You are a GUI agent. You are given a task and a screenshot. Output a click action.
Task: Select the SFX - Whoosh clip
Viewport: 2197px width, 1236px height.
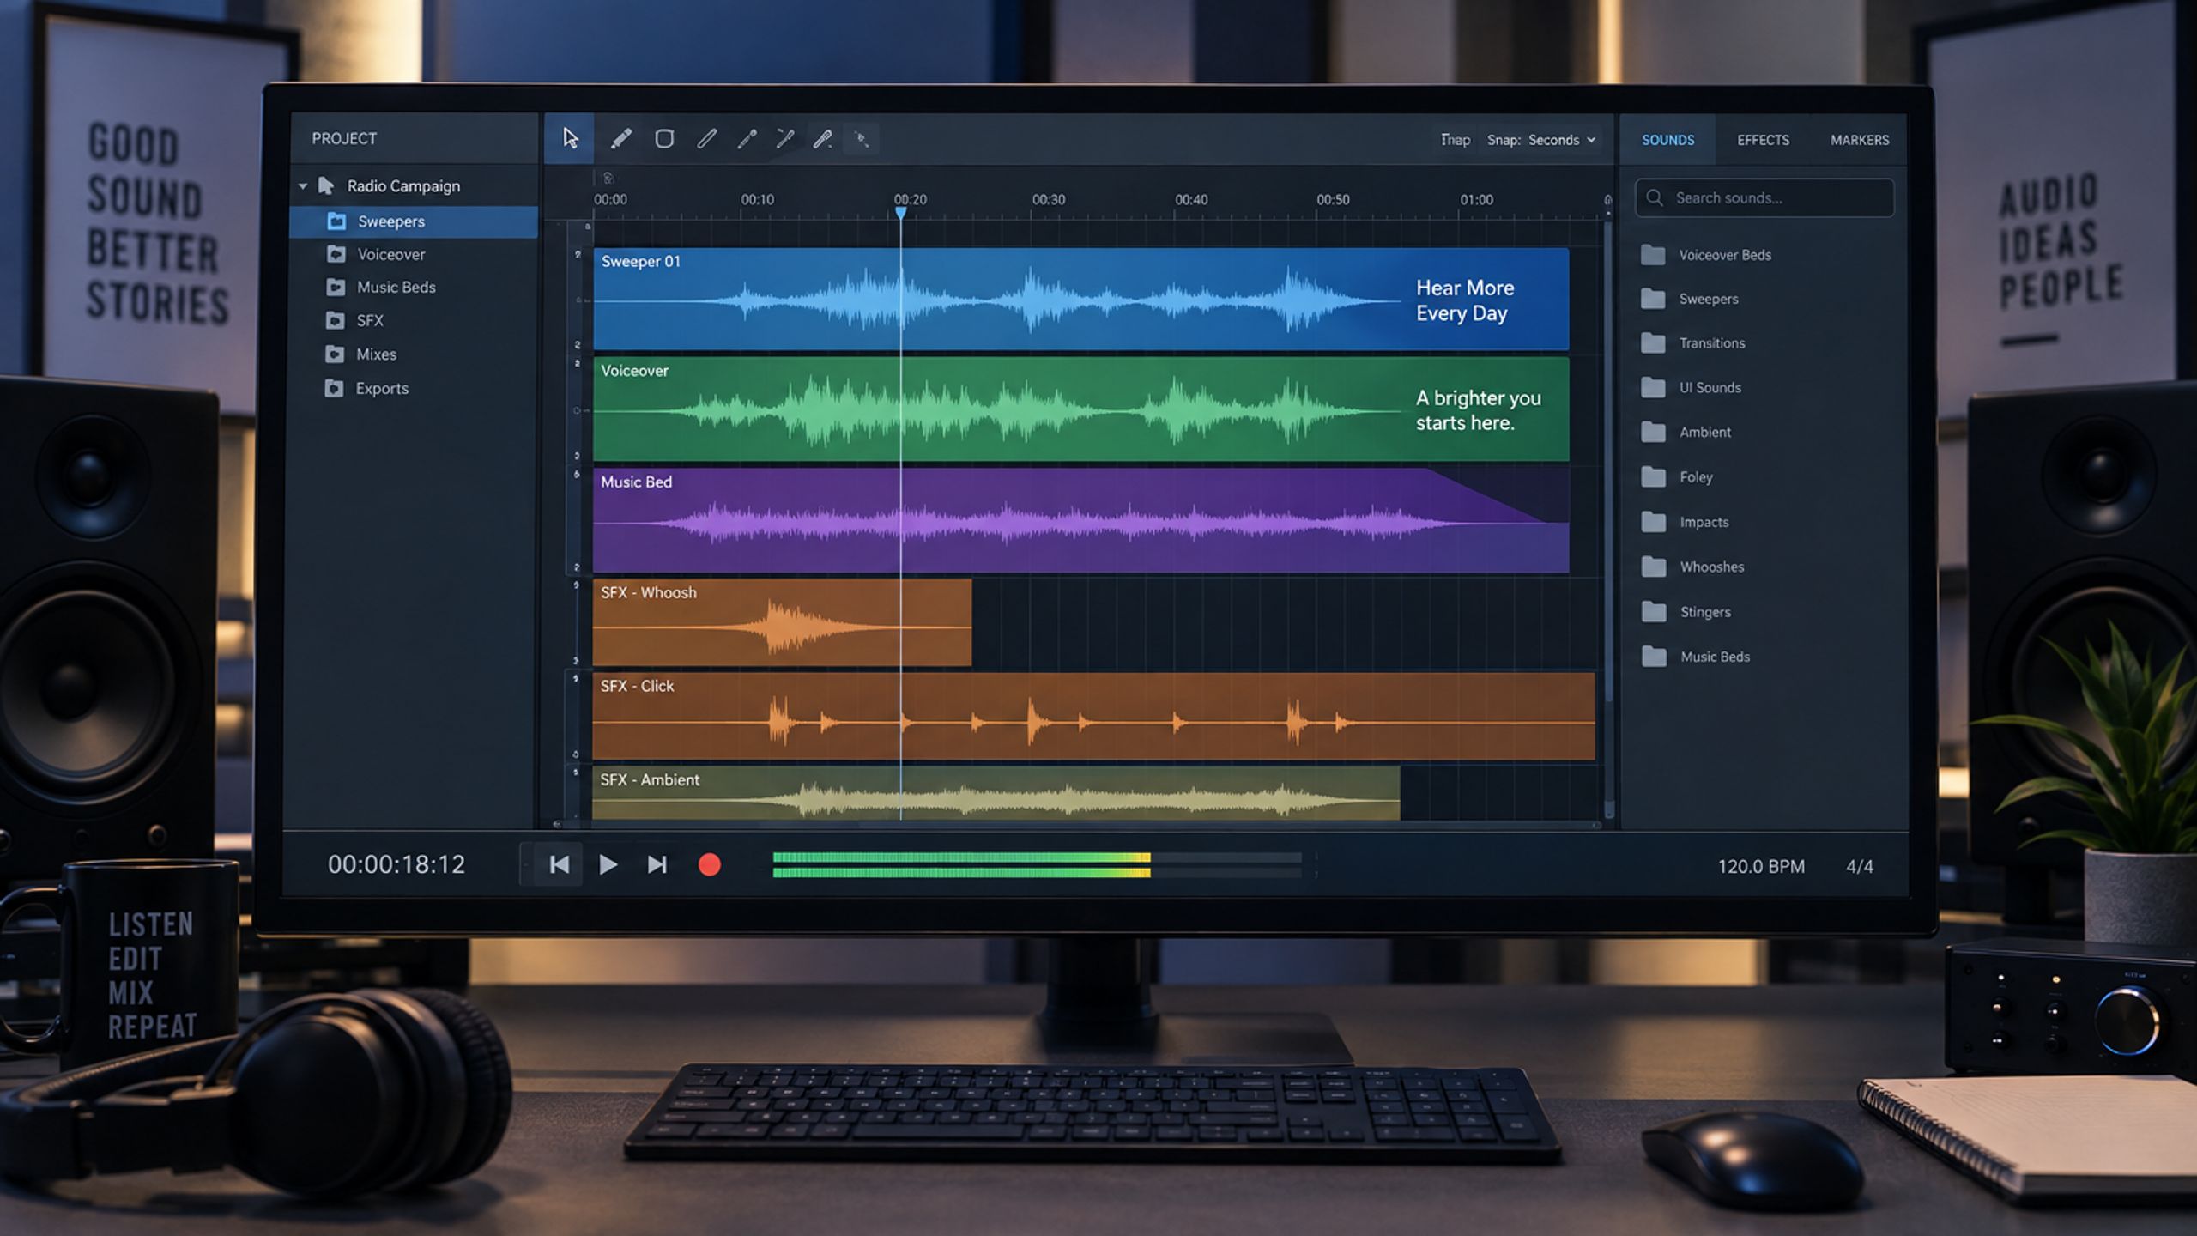tap(782, 622)
